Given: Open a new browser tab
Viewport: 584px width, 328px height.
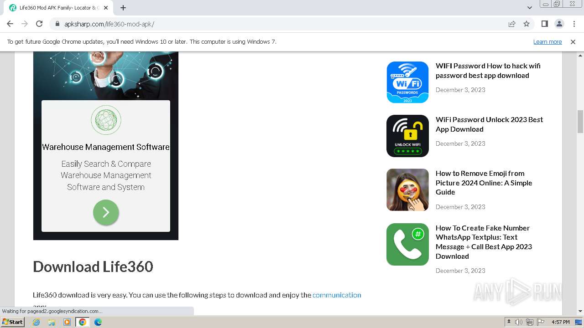Looking at the screenshot, I should (123, 8).
